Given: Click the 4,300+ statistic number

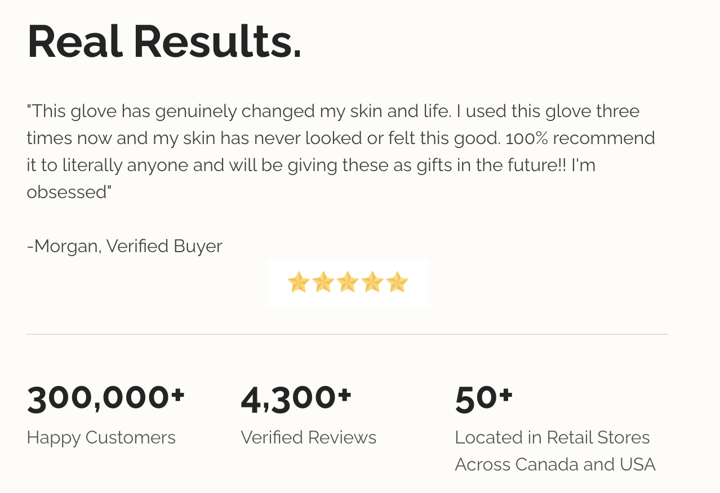Looking at the screenshot, I should coord(296,399).
